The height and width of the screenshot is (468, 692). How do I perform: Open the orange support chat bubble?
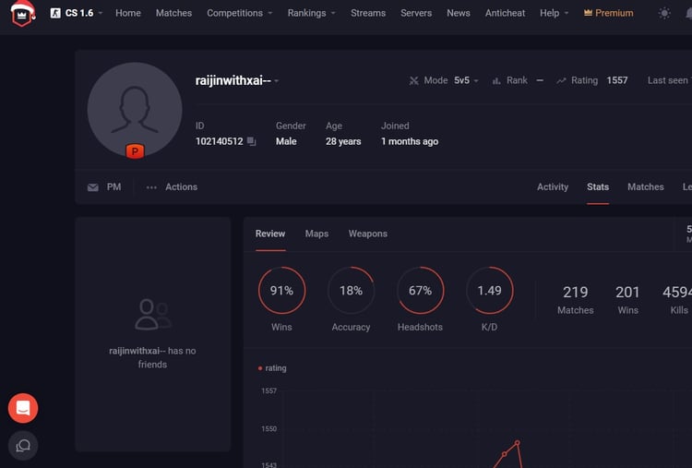[23, 408]
